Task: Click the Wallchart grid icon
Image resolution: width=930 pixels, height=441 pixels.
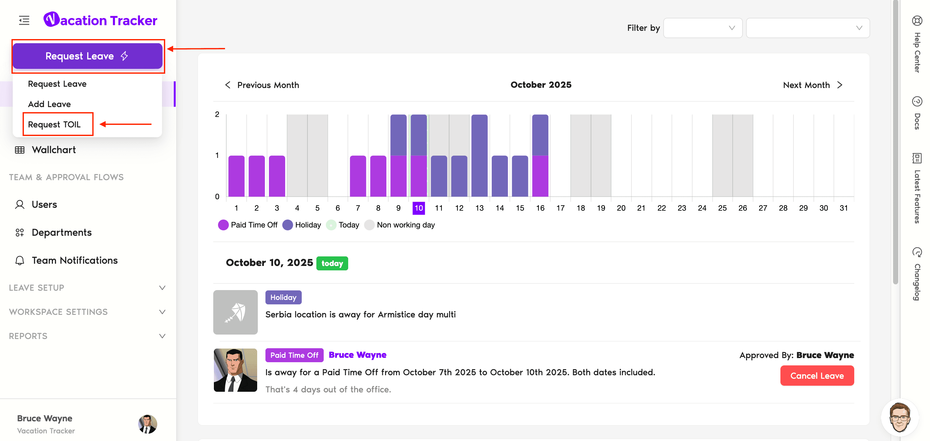Action: [19, 150]
